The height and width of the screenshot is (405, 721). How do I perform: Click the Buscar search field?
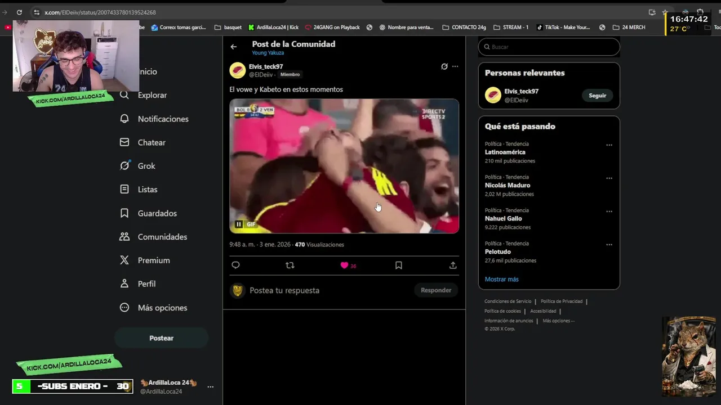(549, 47)
